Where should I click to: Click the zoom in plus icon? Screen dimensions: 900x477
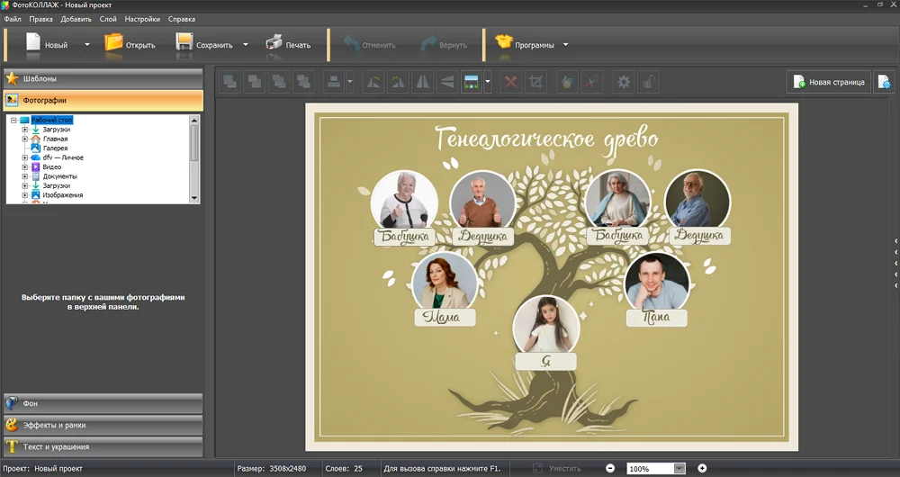[702, 468]
